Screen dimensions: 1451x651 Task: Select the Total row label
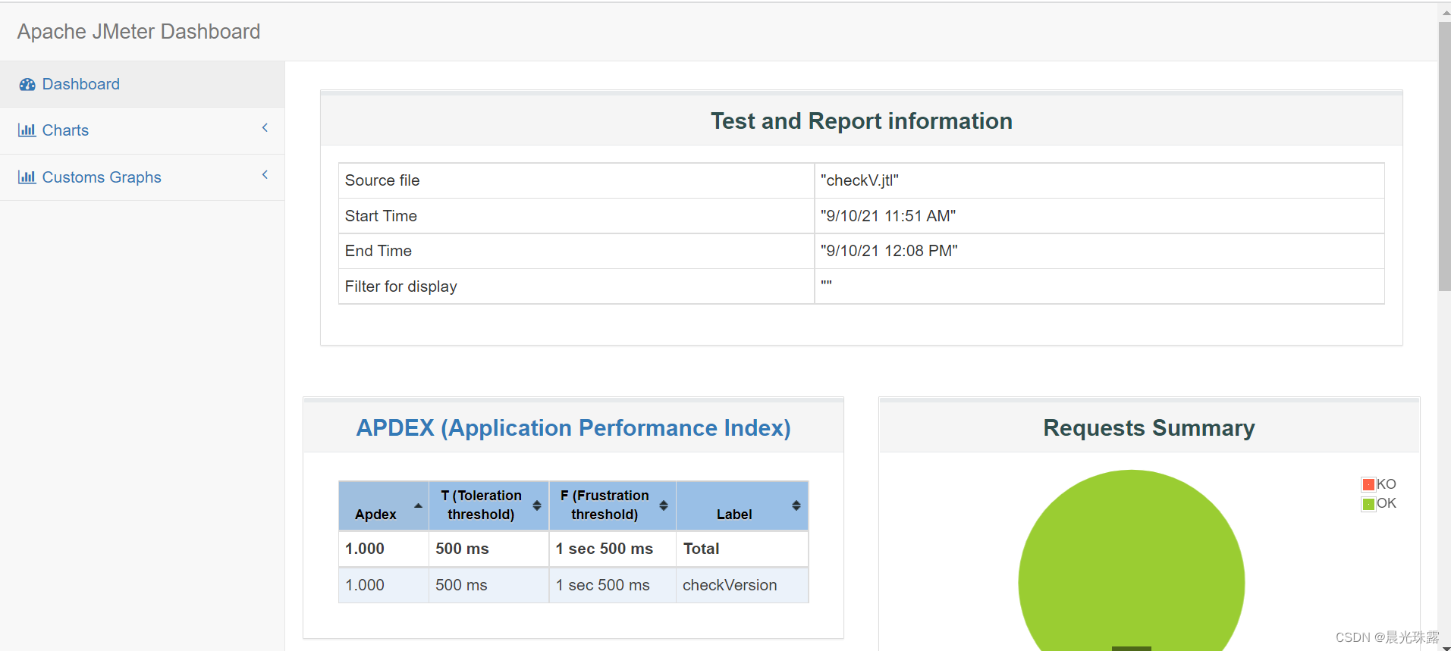click(701, 549)
